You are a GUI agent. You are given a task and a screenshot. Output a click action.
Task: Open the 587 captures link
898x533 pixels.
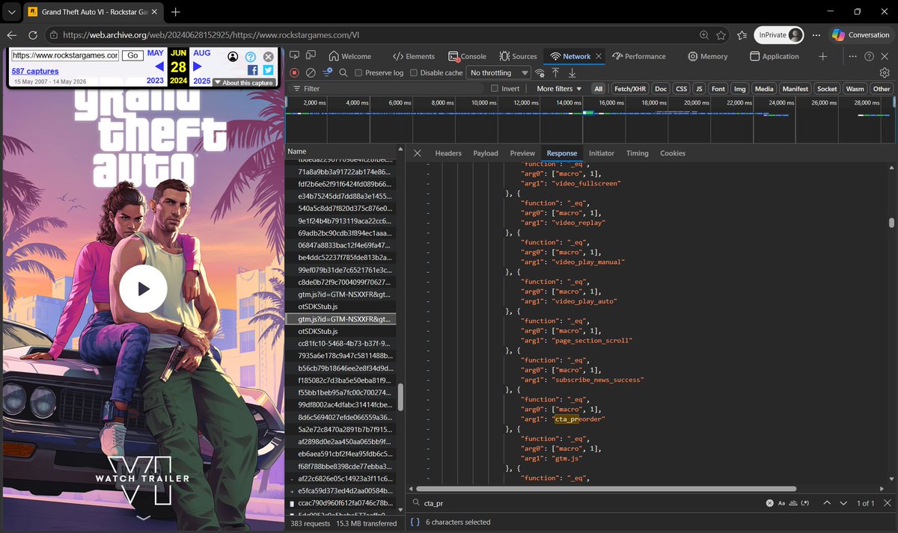pyautogui.click(x=34, y=71)
